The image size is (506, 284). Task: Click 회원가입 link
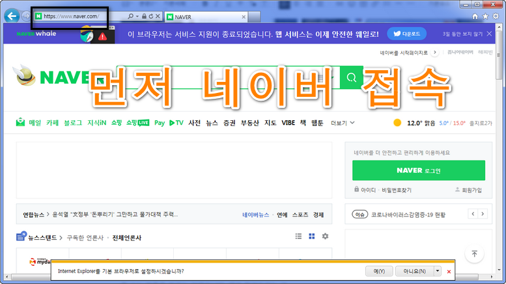coord(471,190)
